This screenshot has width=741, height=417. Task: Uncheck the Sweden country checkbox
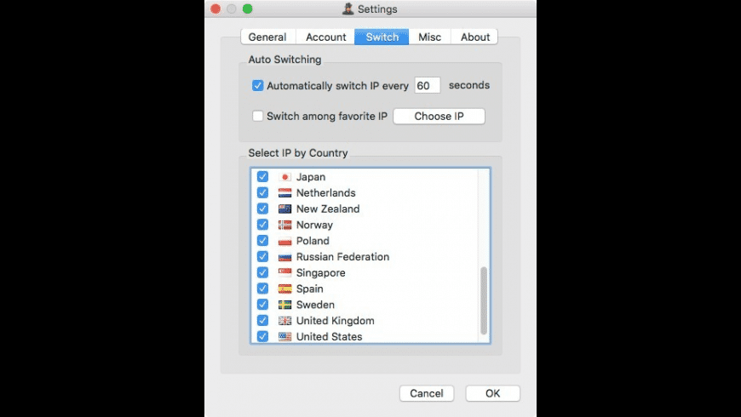pyautogui.click(x=262, y=305)
